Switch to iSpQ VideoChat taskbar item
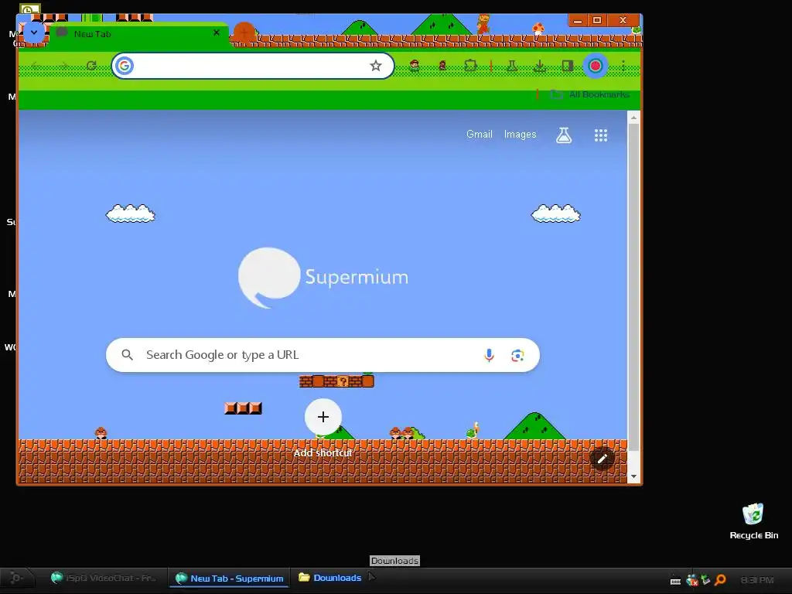 104,578
